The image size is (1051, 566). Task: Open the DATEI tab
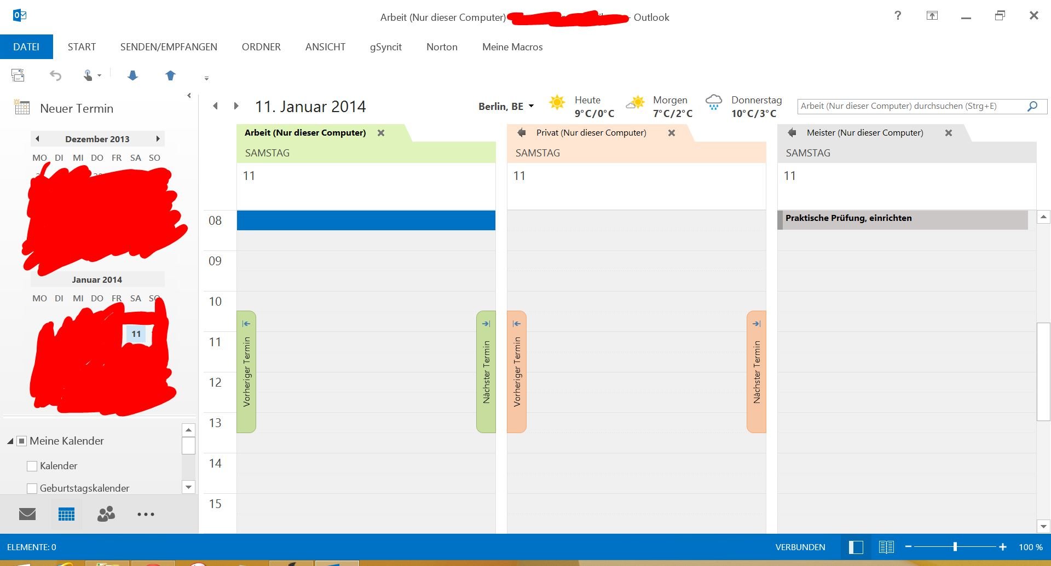pos(26,46)
